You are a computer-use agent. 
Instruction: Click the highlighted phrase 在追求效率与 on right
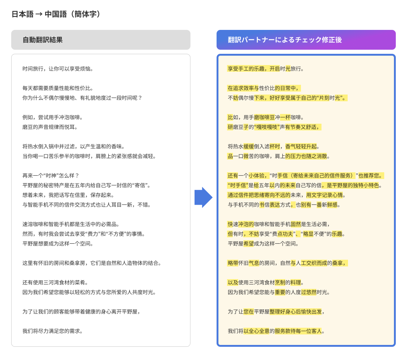(243, 88)
